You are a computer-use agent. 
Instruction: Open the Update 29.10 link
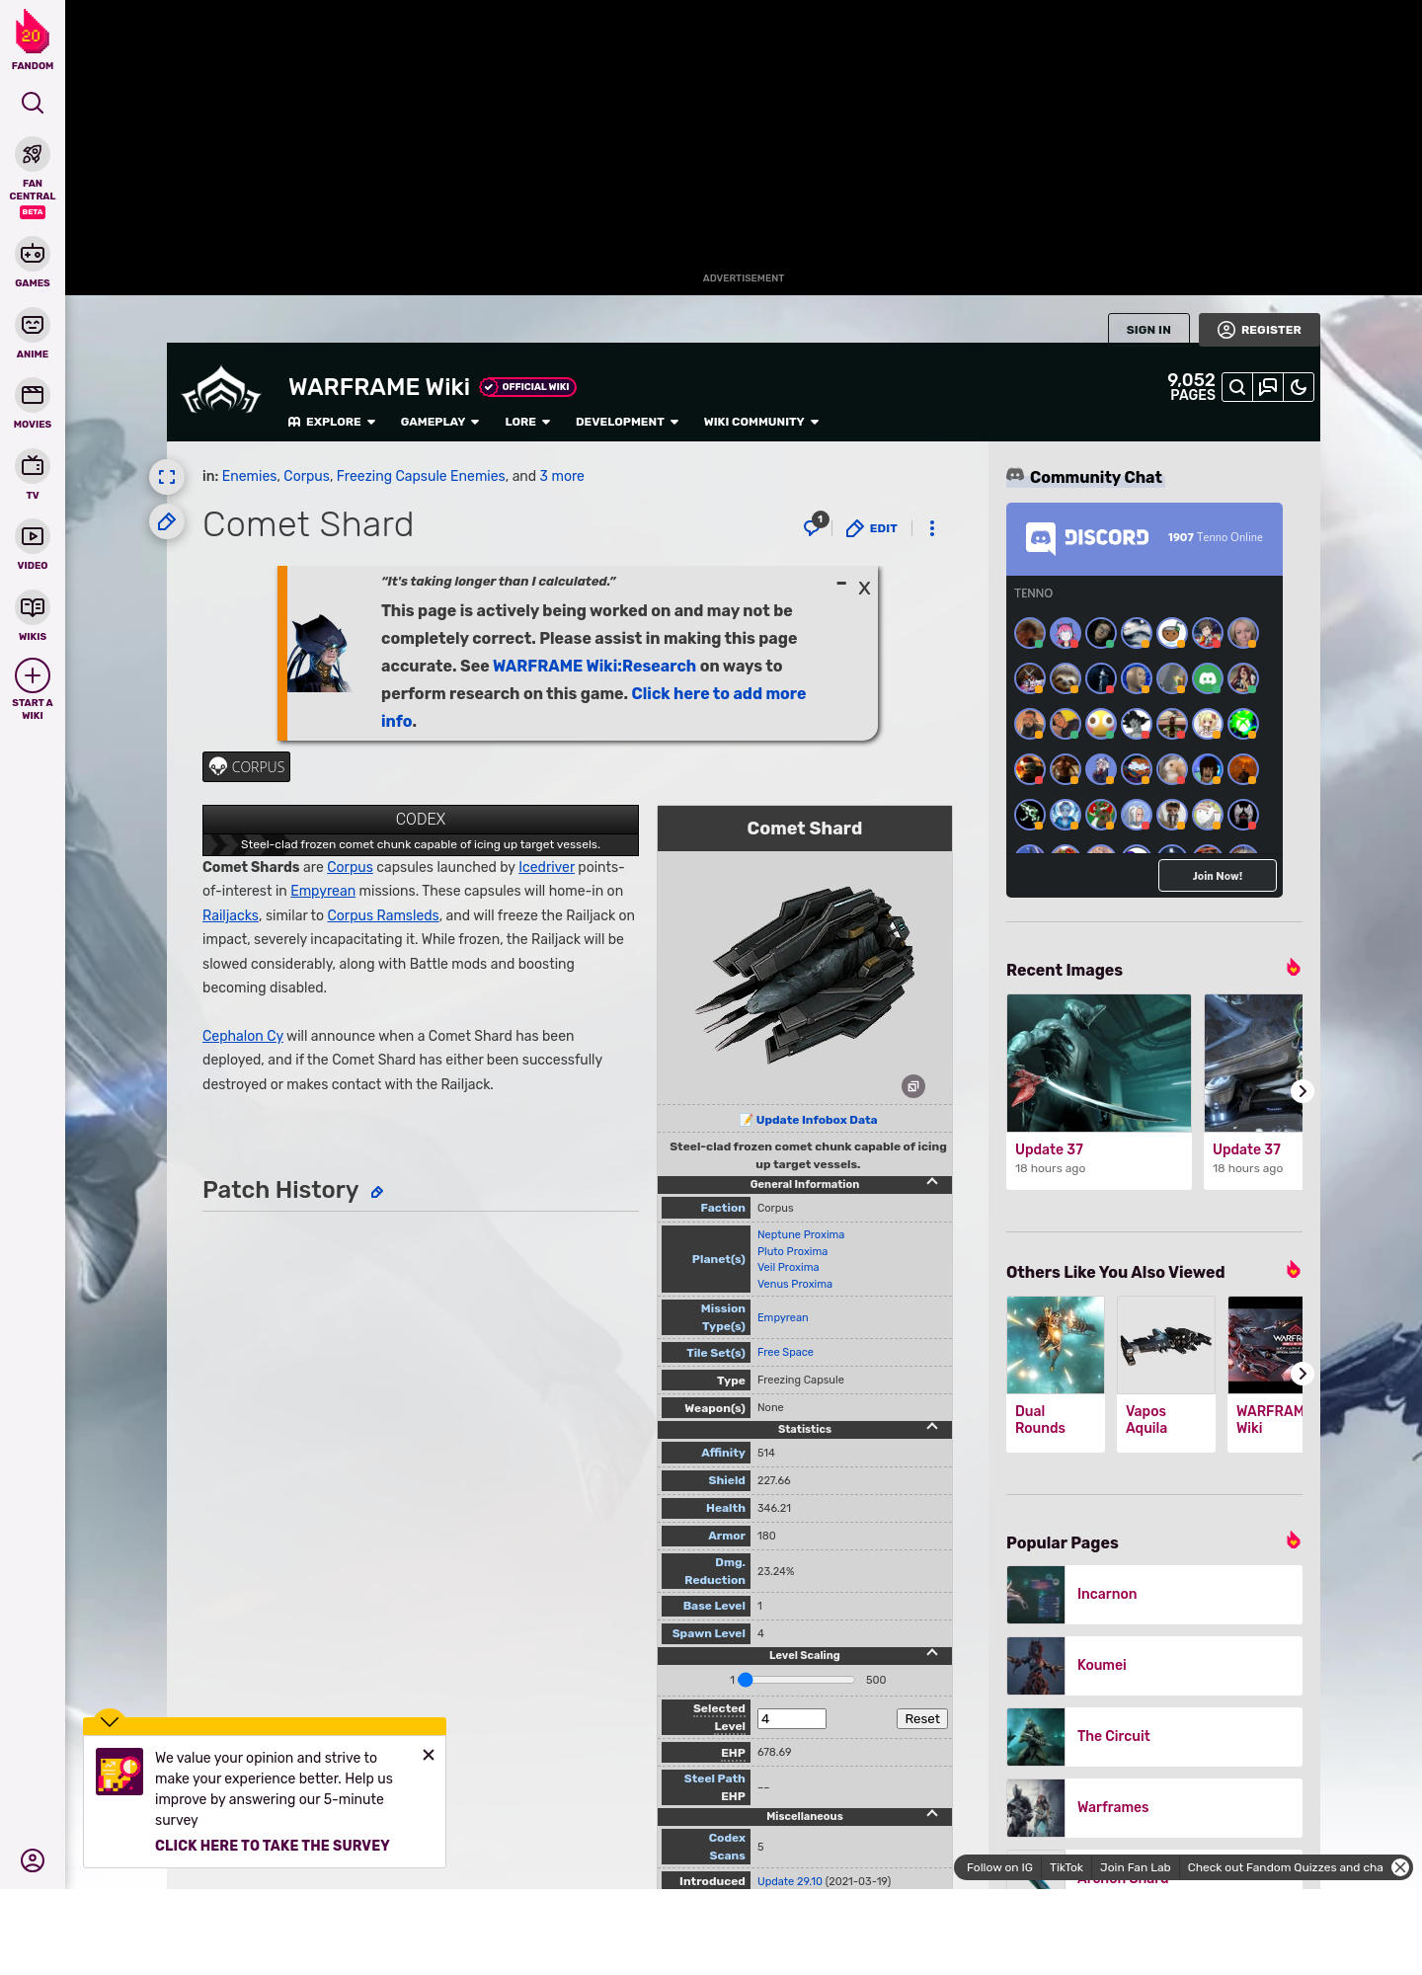pos(789,1881)
